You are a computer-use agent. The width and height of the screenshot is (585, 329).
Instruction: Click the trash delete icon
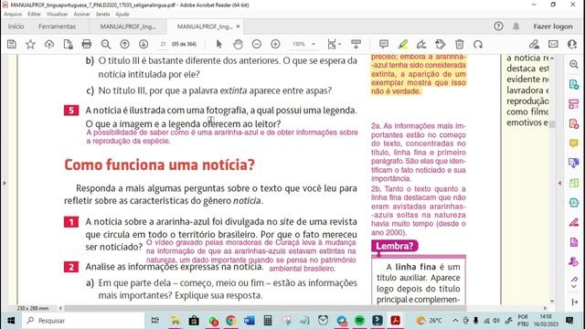click(459, 44)
